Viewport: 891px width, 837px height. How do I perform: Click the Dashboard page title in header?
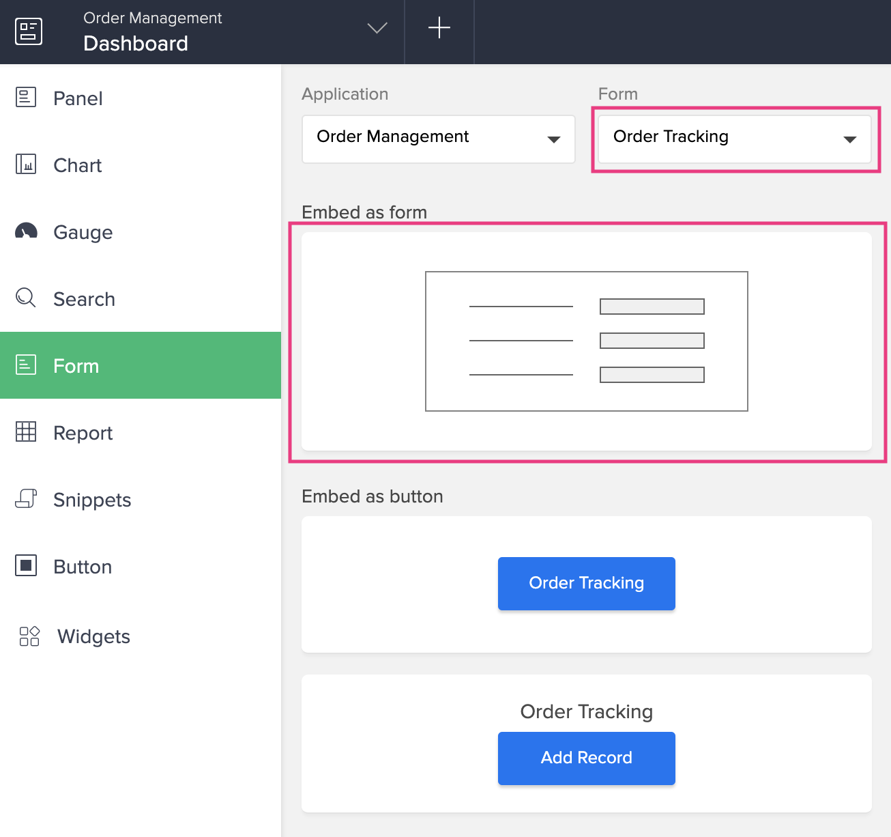click(136, 44)
